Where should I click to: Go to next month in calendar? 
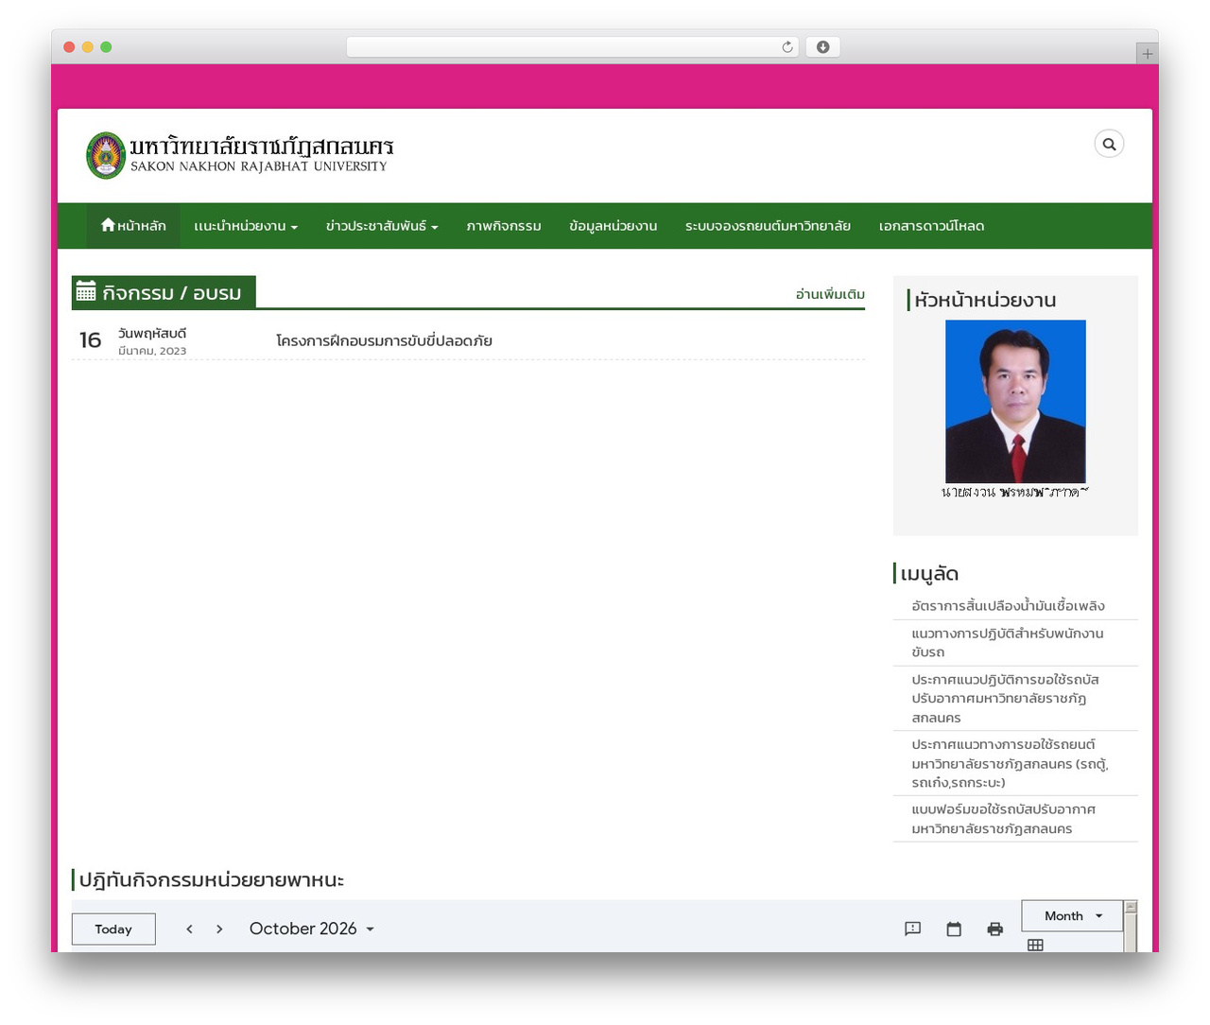pyautogui.click(x=219, y=929)
